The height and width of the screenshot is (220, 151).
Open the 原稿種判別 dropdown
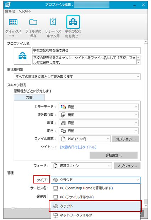pos(77,77)
